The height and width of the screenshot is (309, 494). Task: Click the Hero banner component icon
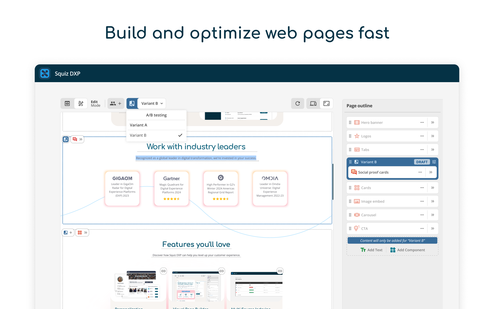coord(357,122)
